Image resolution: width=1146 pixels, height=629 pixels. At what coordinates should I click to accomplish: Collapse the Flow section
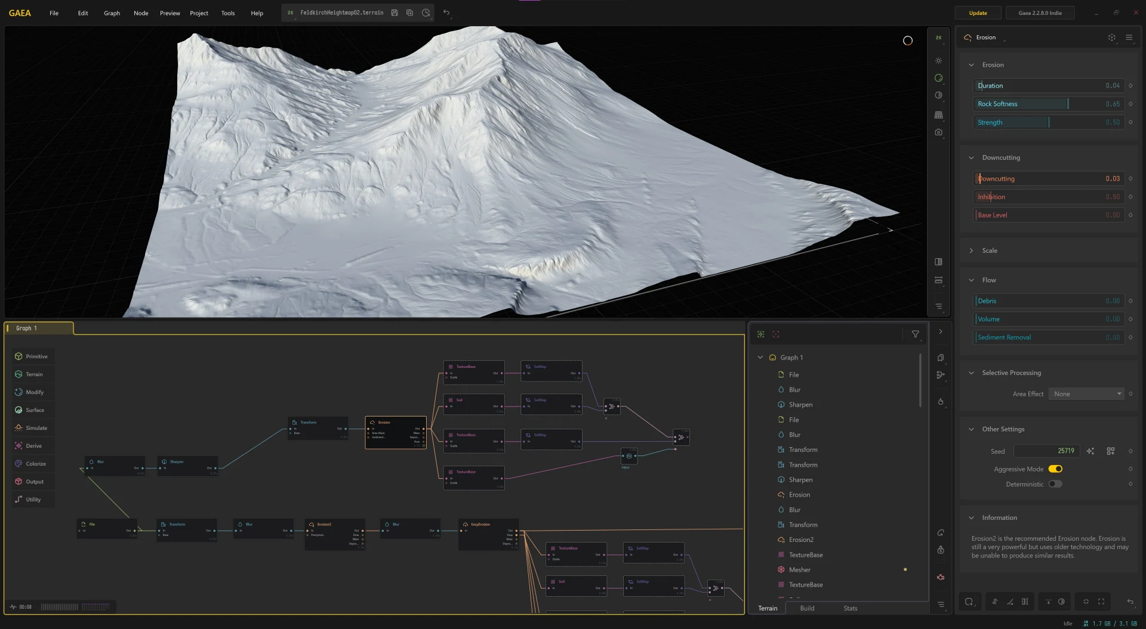[x=971, y=280]
